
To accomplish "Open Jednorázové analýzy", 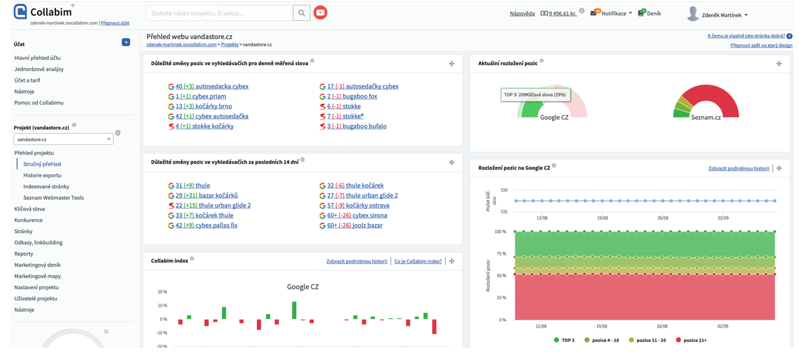I will tap(39, 69).
